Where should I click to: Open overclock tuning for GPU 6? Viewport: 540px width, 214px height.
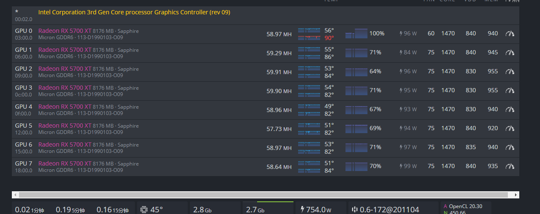pos(510,147)
